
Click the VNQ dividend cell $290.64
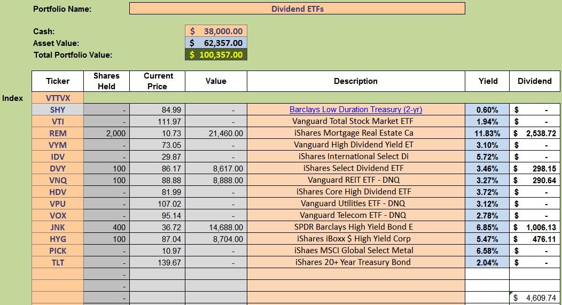534,181
